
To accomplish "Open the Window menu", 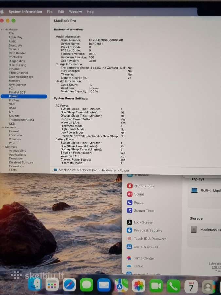I will click(x=75, y=12).
